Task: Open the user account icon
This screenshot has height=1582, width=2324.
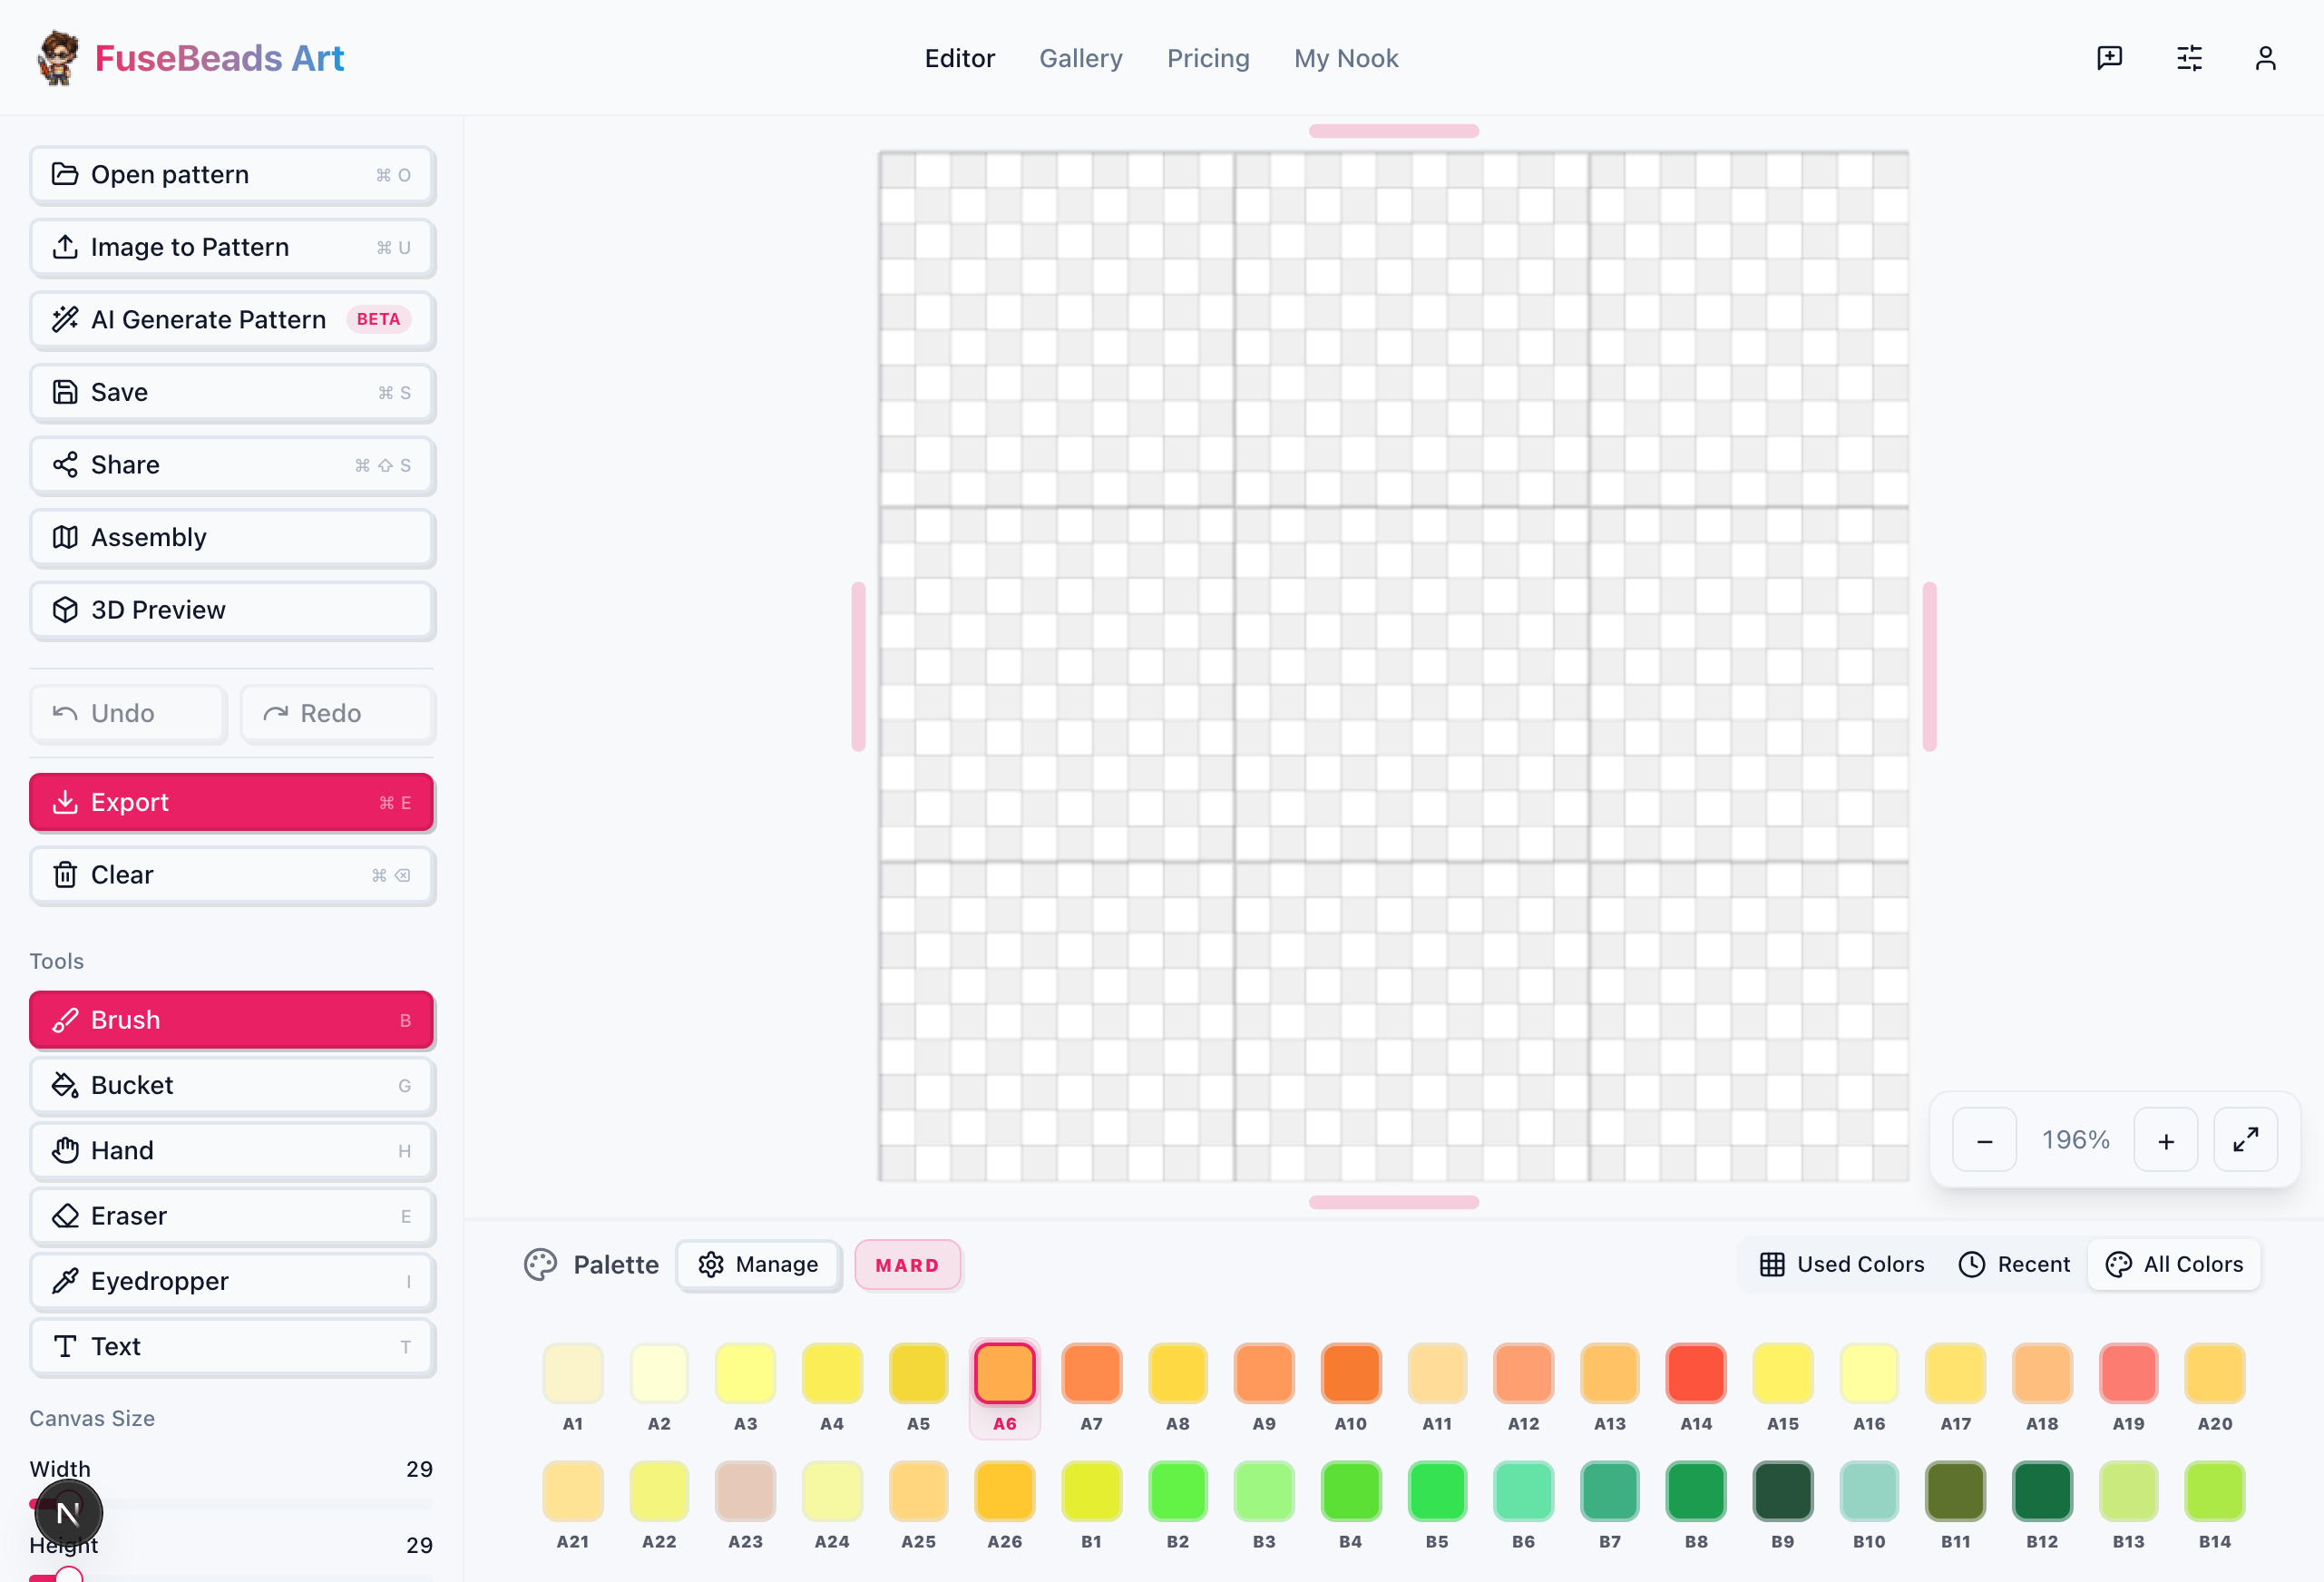Action: pyautogui.click(x=2266, y=58)
